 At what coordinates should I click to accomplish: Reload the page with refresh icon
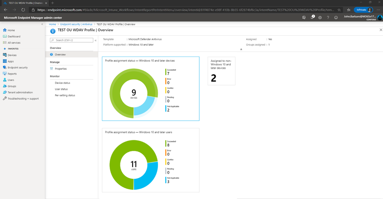click(x=23, y=10)
